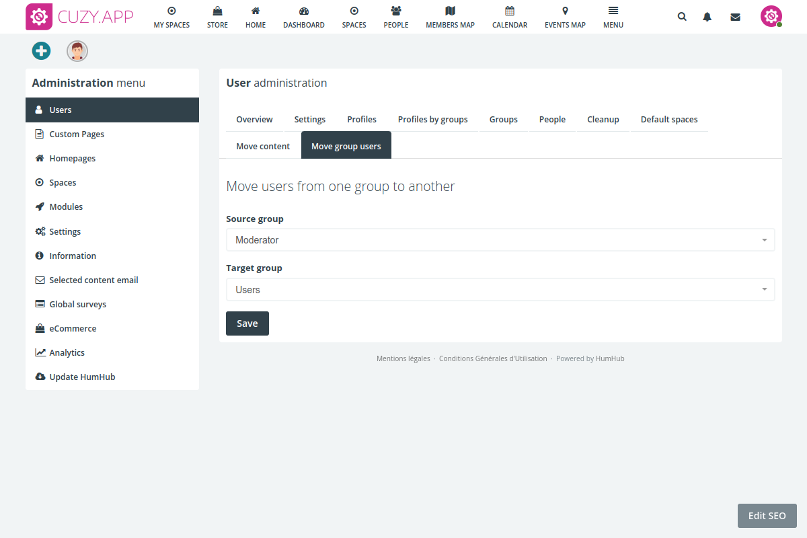The image size is (807, 538).
Task: Switch to the Cleanup tab
Action: pos(603,120)
